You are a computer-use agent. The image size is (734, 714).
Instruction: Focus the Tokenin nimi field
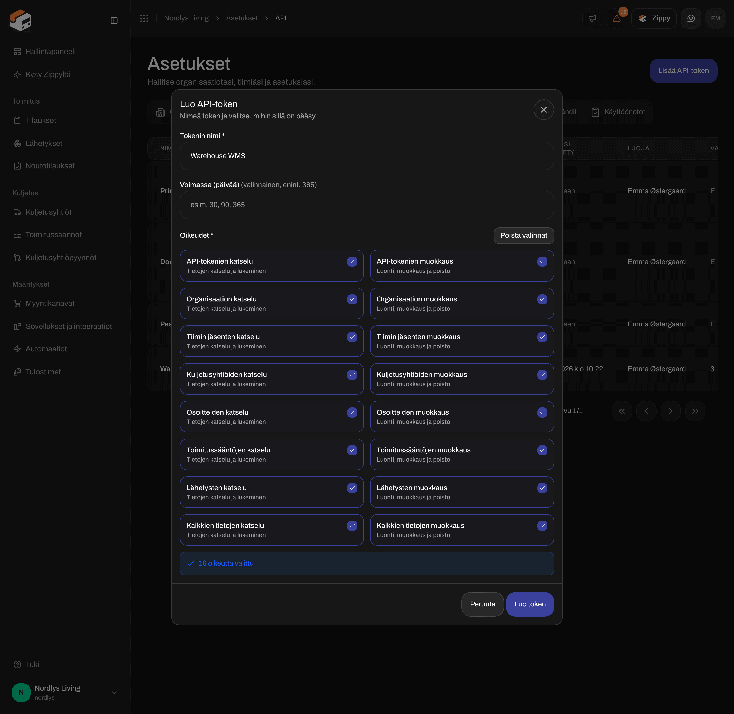pyautogui.click(x=367, y=156)
